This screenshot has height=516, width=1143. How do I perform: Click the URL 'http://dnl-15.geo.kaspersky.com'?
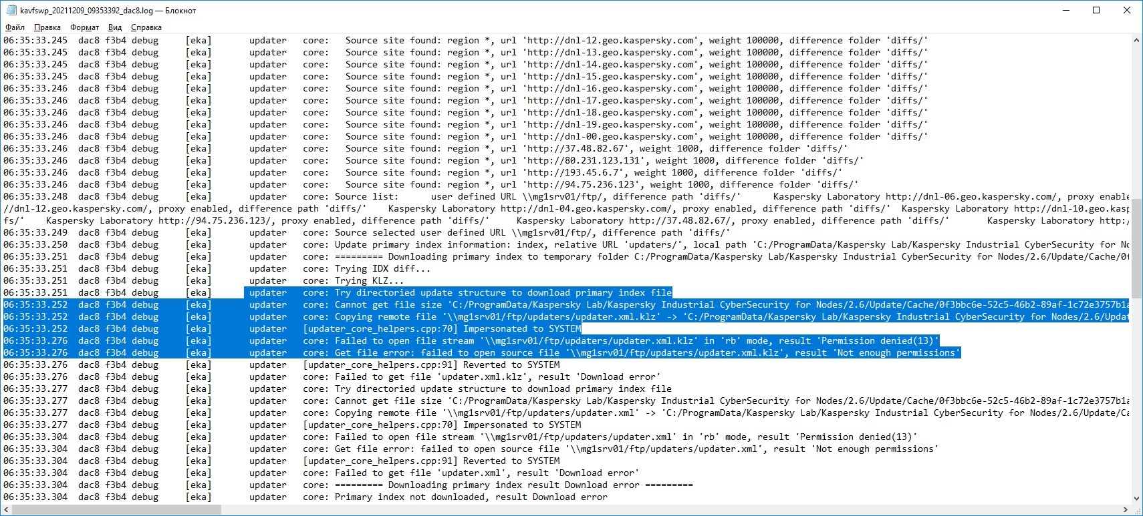[610, 77]
